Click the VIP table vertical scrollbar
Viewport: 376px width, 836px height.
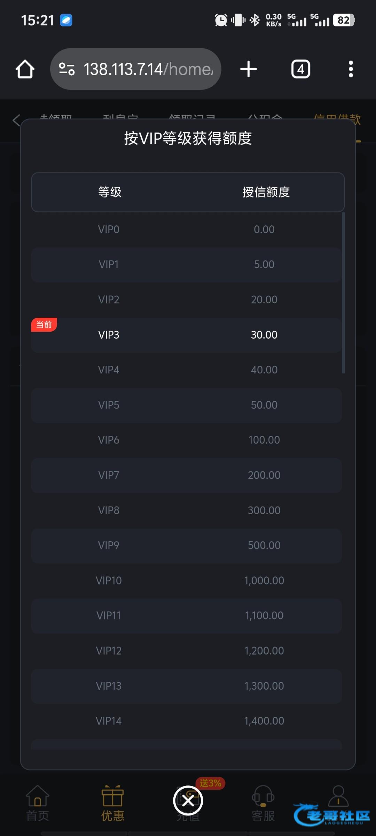[x=343, y=293]
